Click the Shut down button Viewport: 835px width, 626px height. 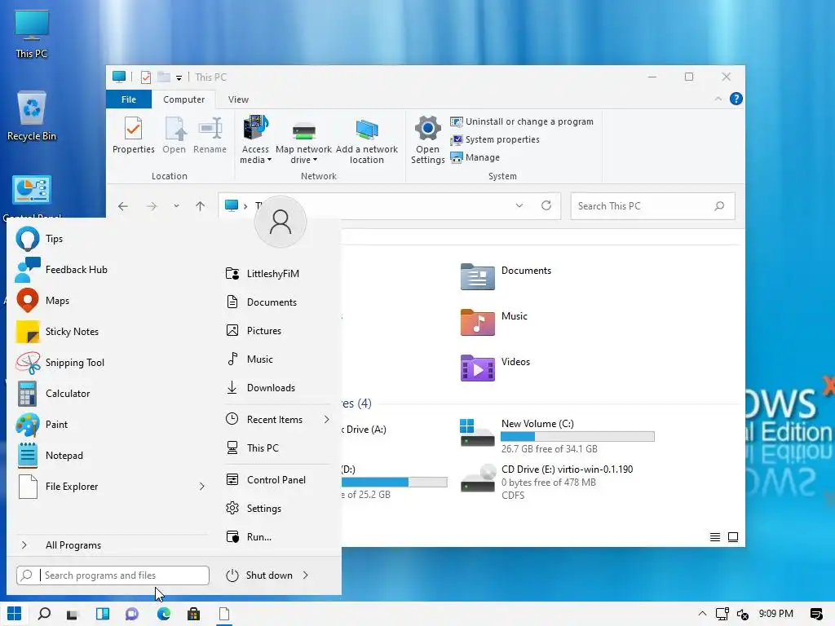pos(259,575)
